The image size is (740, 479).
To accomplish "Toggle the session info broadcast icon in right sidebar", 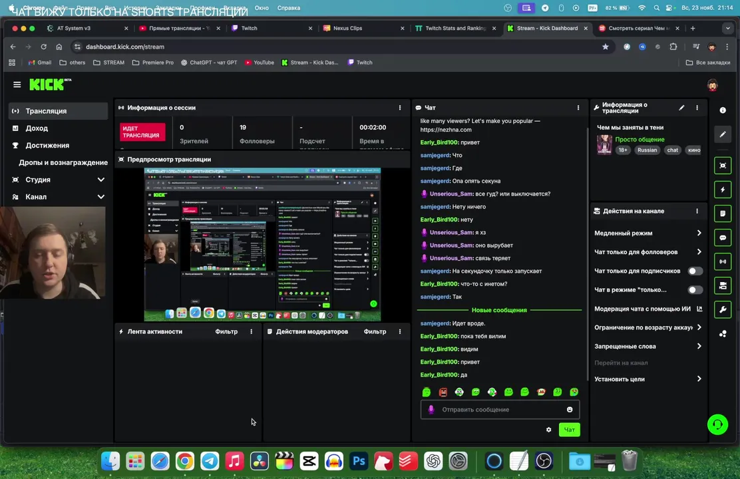I will (x=723, y=261).
